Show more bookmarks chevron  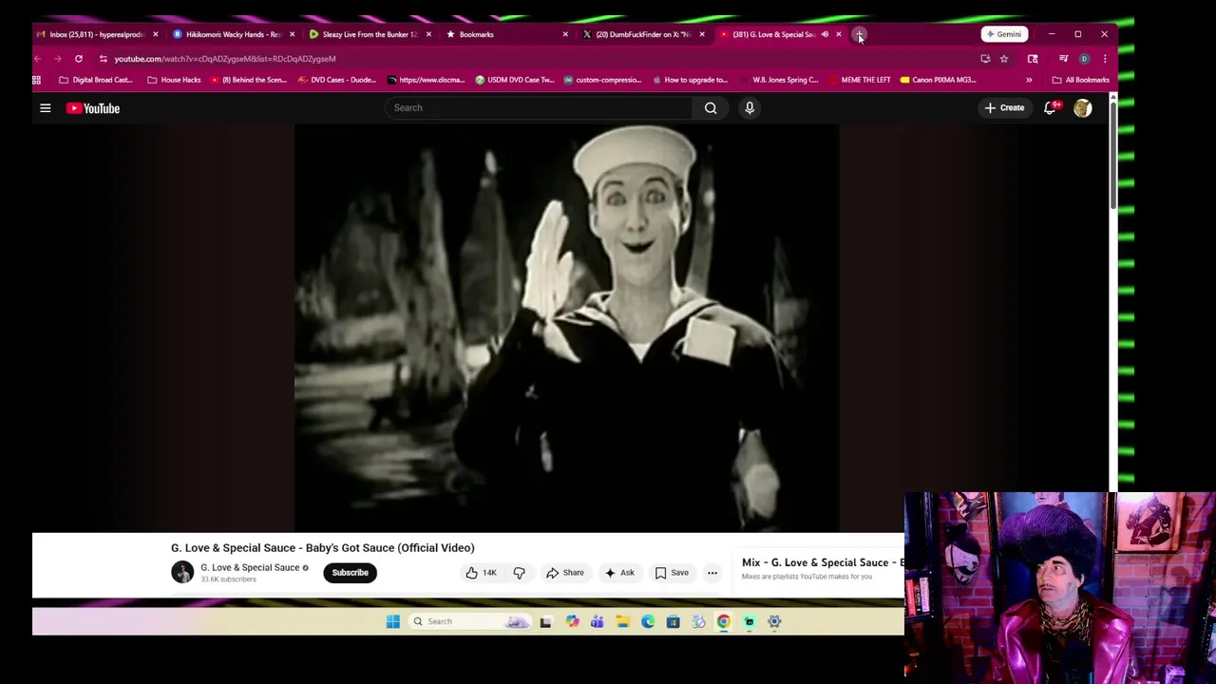click(x=1029, y=80)
